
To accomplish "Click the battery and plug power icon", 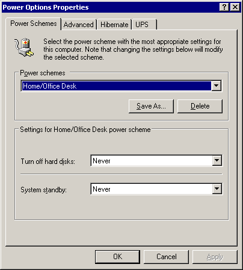I will tap(24, 48).
